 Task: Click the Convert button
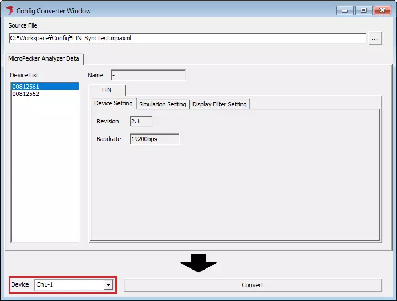tap(253, 285)
